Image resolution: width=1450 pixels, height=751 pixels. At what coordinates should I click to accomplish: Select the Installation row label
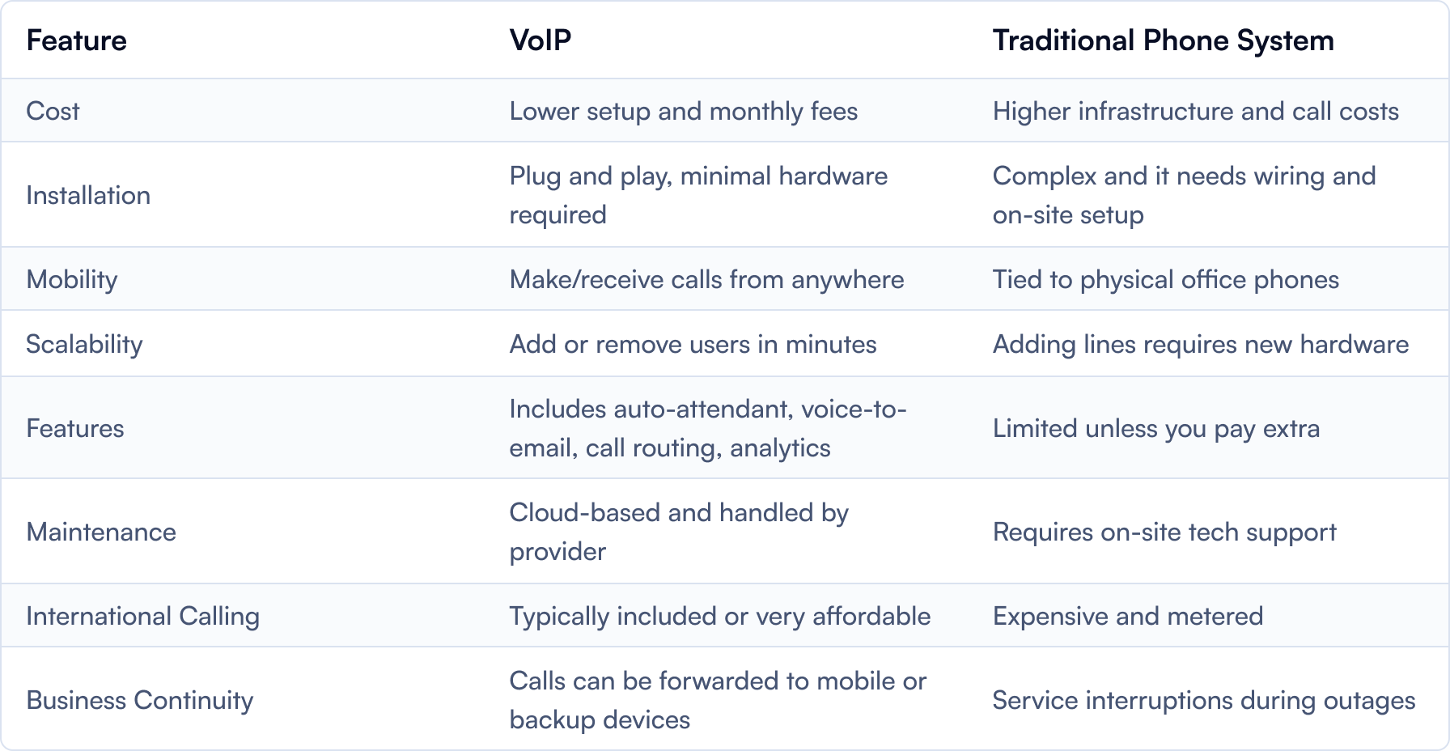88,195
